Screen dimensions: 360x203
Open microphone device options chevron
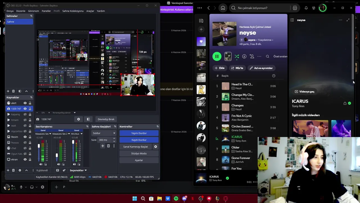26,187
